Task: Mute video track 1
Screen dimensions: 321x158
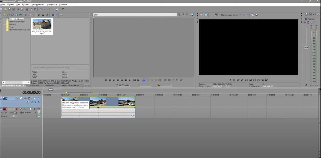Action: pos(35,98)
